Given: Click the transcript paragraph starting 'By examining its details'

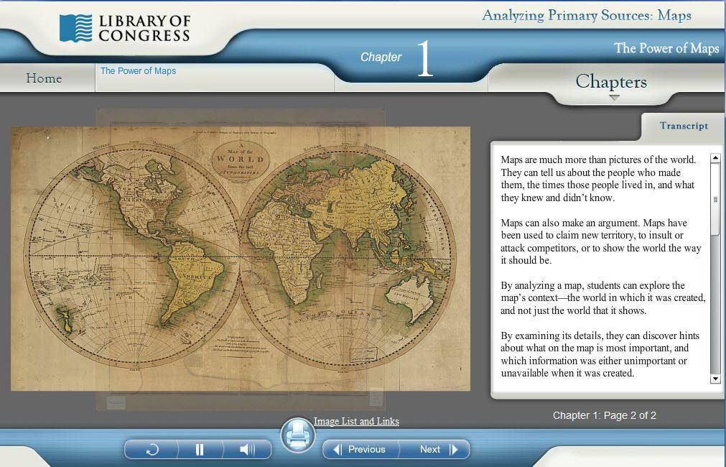Looking at the screenshot, I should 600,354.
